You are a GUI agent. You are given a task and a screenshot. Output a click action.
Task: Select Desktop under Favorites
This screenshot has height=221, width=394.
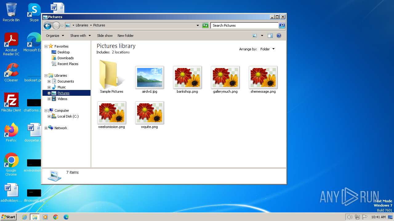[x=64, y=52]
